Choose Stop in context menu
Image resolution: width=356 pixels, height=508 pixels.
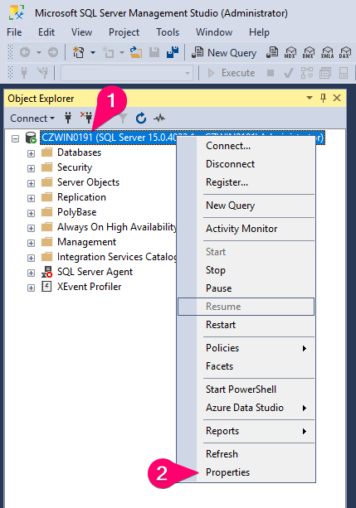point(246,270)
